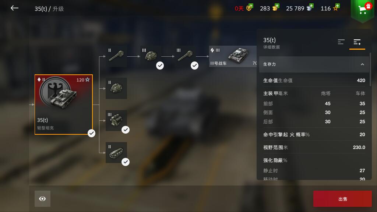Switch to the simple stats list tab
The height and width of the screenshot is (212, 377).
pos(341,42)
